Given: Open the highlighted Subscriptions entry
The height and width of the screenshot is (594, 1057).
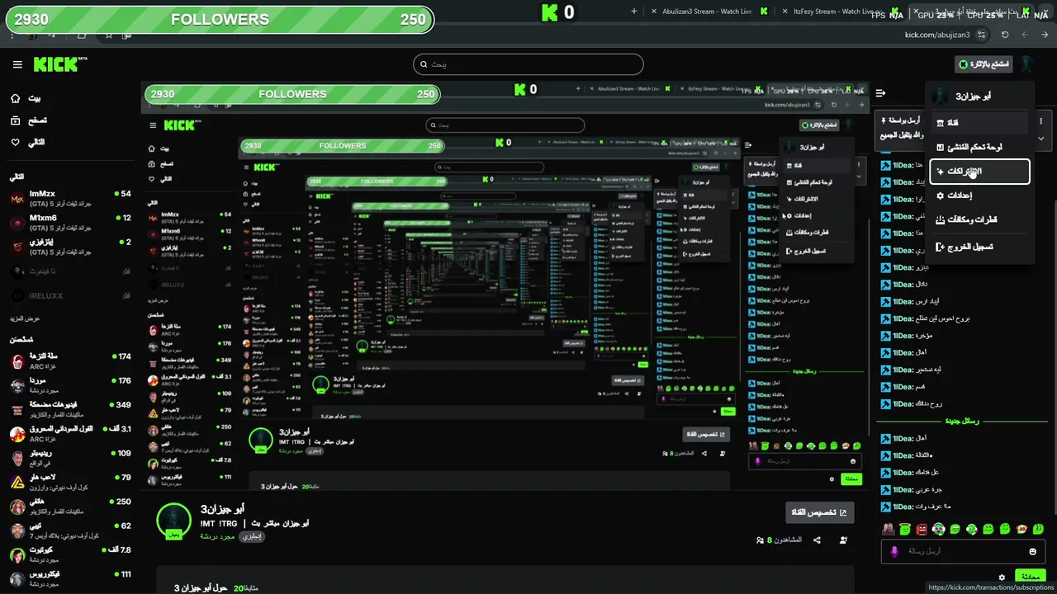Looking at the screenshot, I should [979, 172].
